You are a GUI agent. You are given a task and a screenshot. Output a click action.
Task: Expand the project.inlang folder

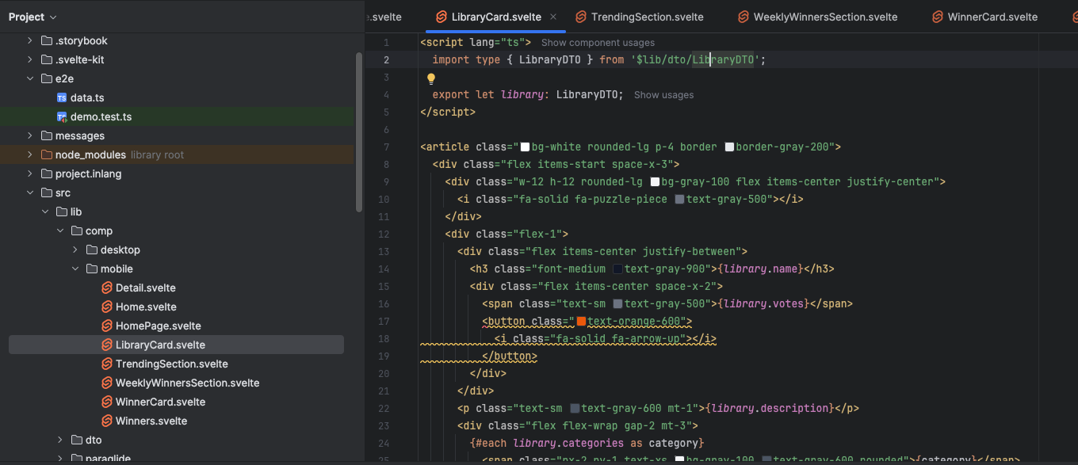coord(30,173)
